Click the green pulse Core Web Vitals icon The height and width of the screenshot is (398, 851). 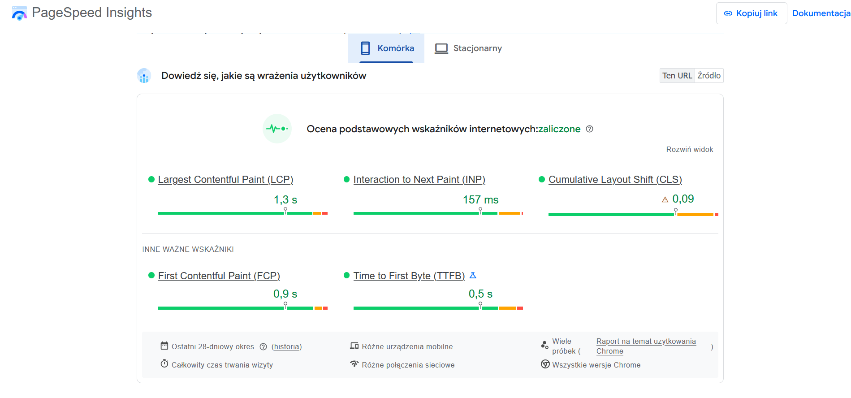277,129
